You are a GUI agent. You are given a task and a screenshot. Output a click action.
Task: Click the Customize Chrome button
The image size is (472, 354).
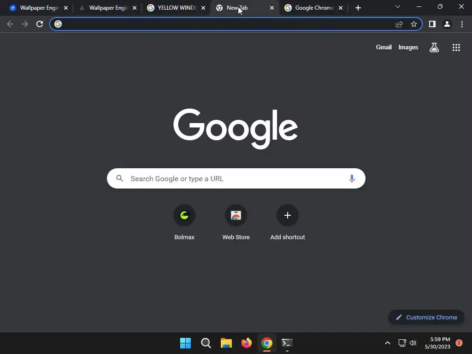coord(426,317)
